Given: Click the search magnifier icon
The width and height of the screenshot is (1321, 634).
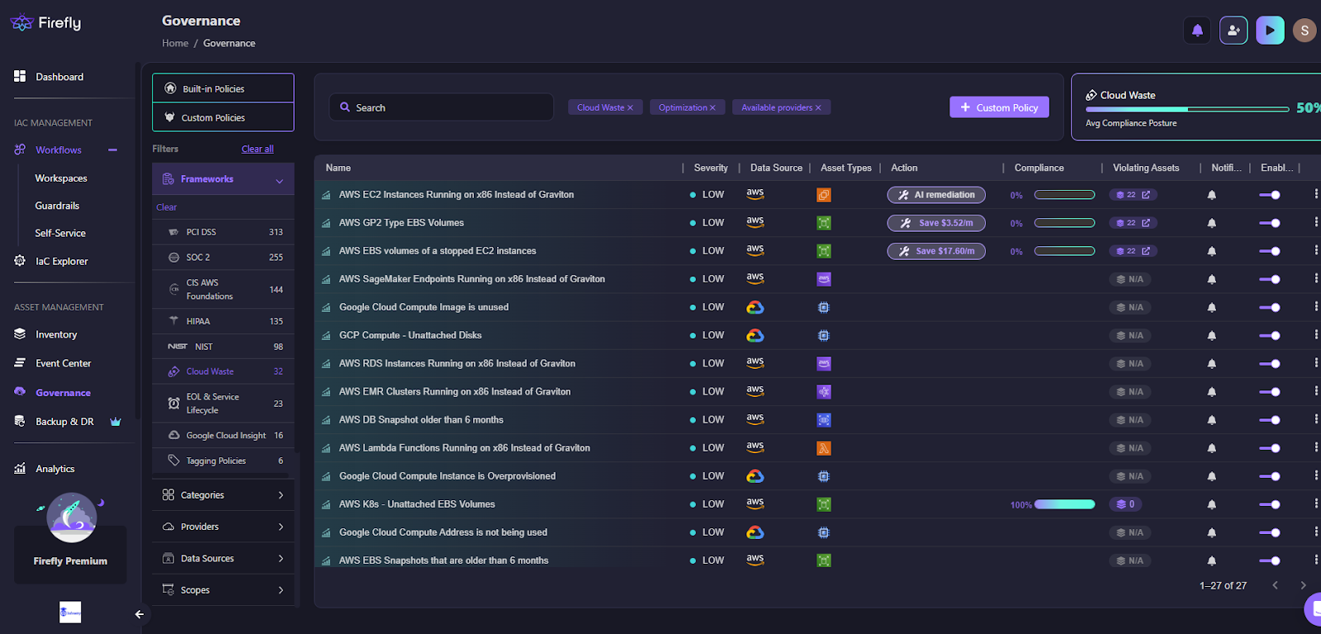Looking at the screenshot, I should coord(345,107).
